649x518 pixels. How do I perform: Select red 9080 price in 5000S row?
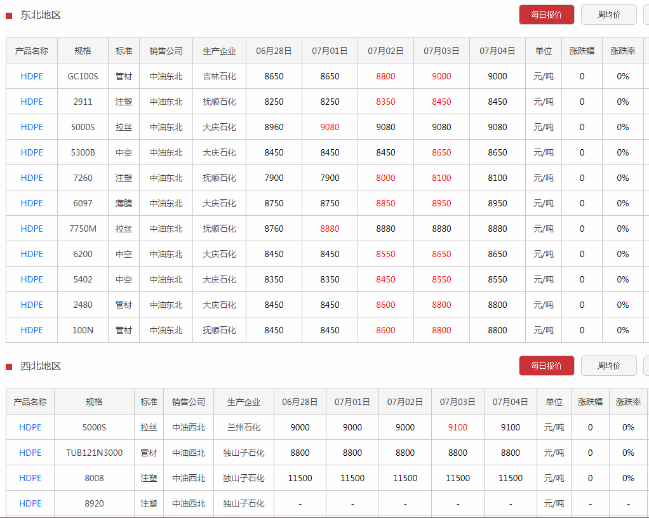tap(330, 127)
